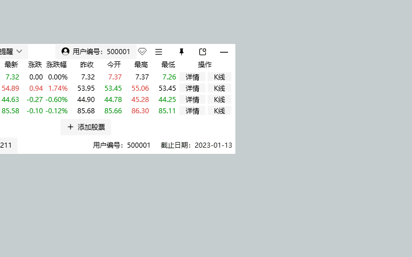Screen dimensions: 412x257
Task: Select the change percent -0.12%
Action: (x=56, y=111)
